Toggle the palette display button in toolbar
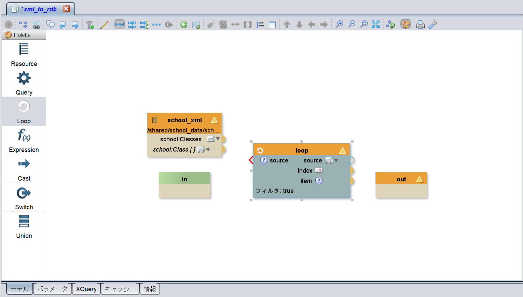The image size is (523, 297). tap(405, 25)
